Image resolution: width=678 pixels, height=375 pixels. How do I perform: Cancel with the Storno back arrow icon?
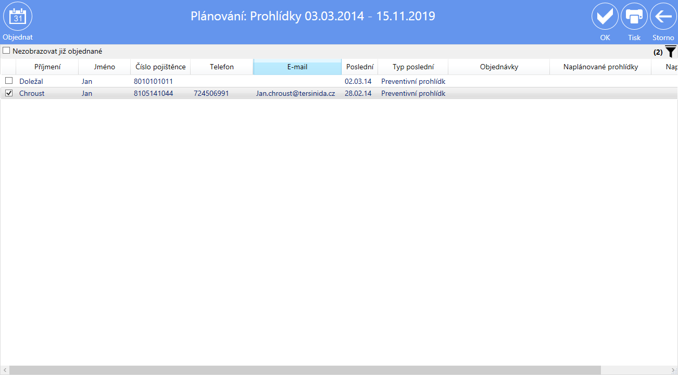coord(663,16)
